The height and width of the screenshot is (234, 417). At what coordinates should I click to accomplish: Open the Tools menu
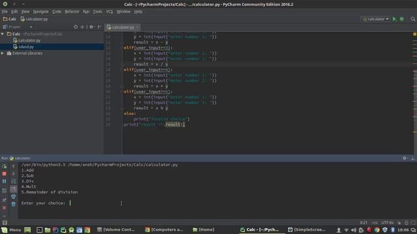tap(98, 12)
